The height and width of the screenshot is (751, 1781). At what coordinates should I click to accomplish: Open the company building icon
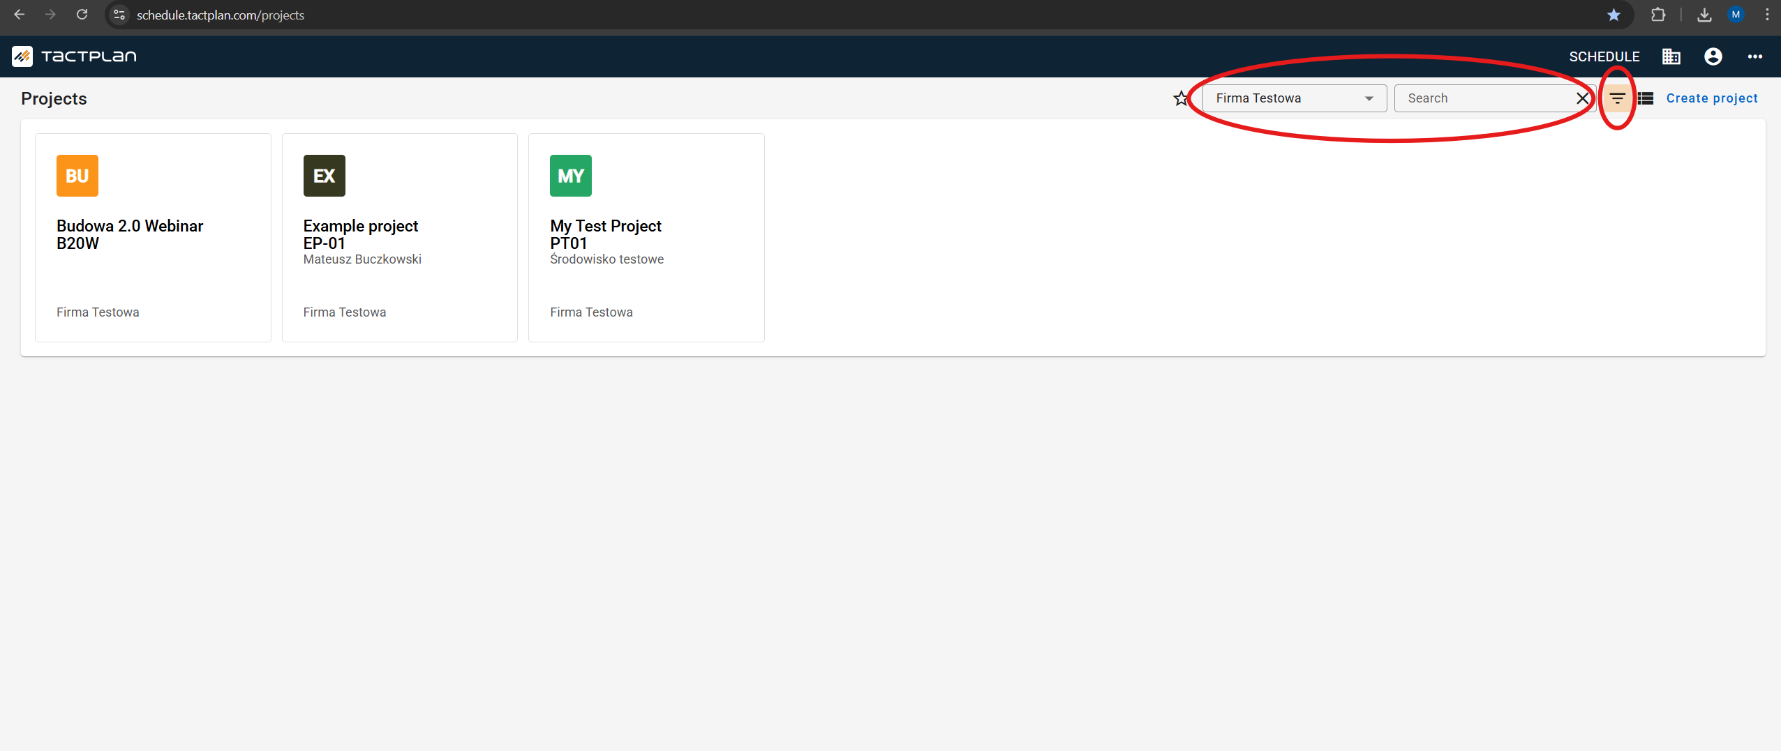[x=1671, y=56]
